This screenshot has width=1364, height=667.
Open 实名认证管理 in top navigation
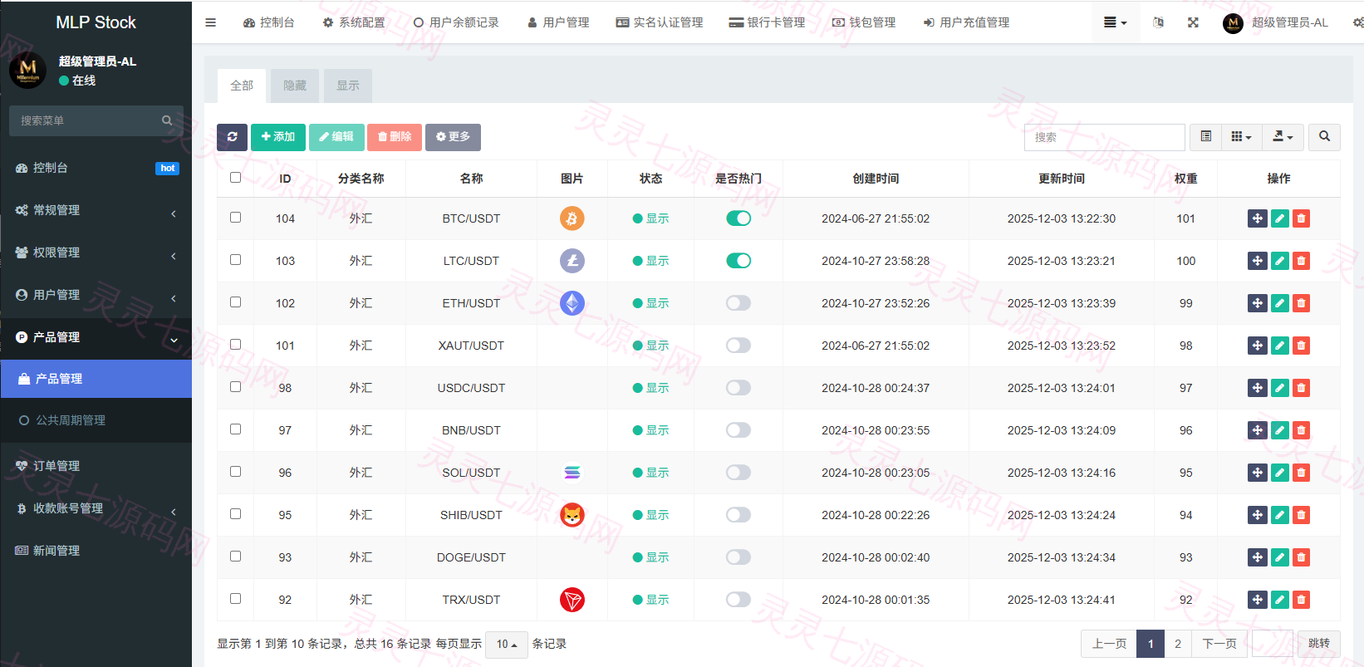tap(660, 22)
